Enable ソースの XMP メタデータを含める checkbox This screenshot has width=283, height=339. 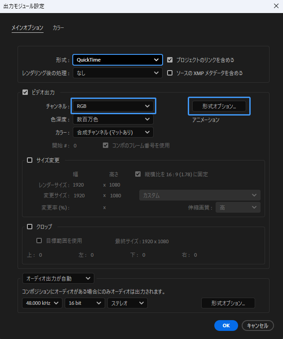(x=170, y=73)
